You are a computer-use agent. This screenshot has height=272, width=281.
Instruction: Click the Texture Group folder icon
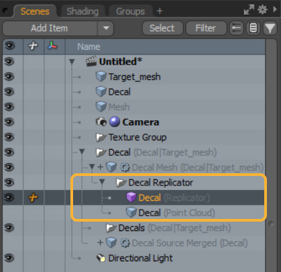[x=101, y=137]
